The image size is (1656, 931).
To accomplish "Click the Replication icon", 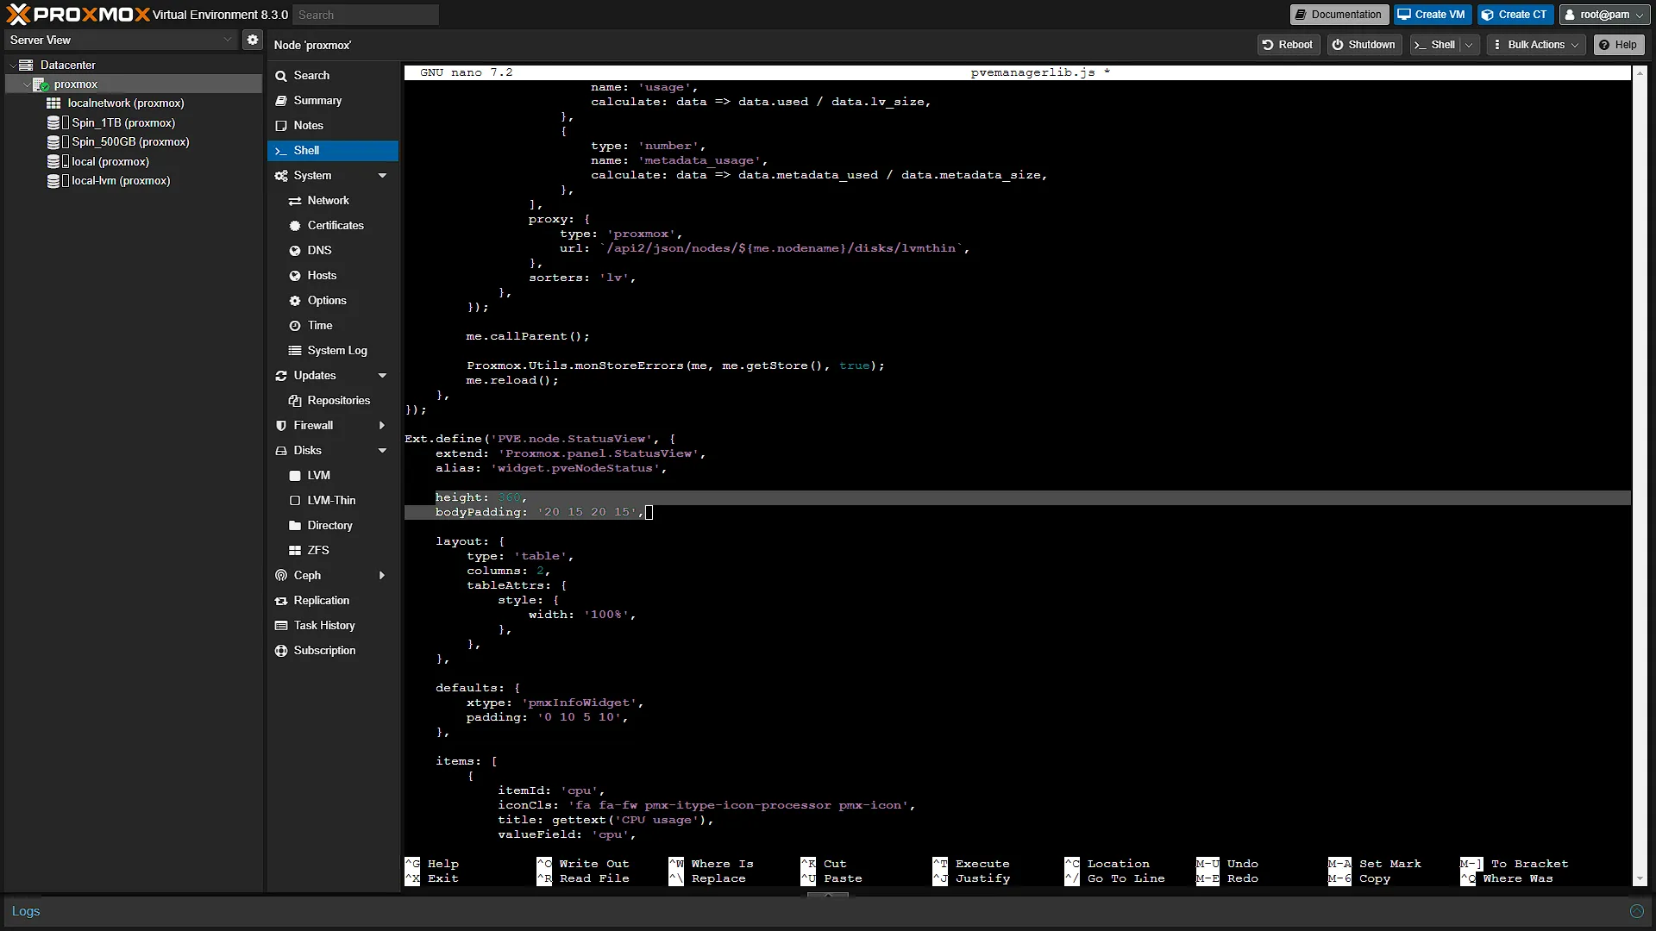I will [x=281, y=601].
